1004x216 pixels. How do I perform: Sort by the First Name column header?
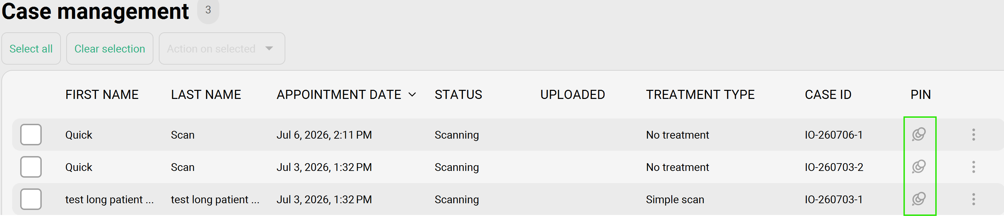tap(102, 95)
